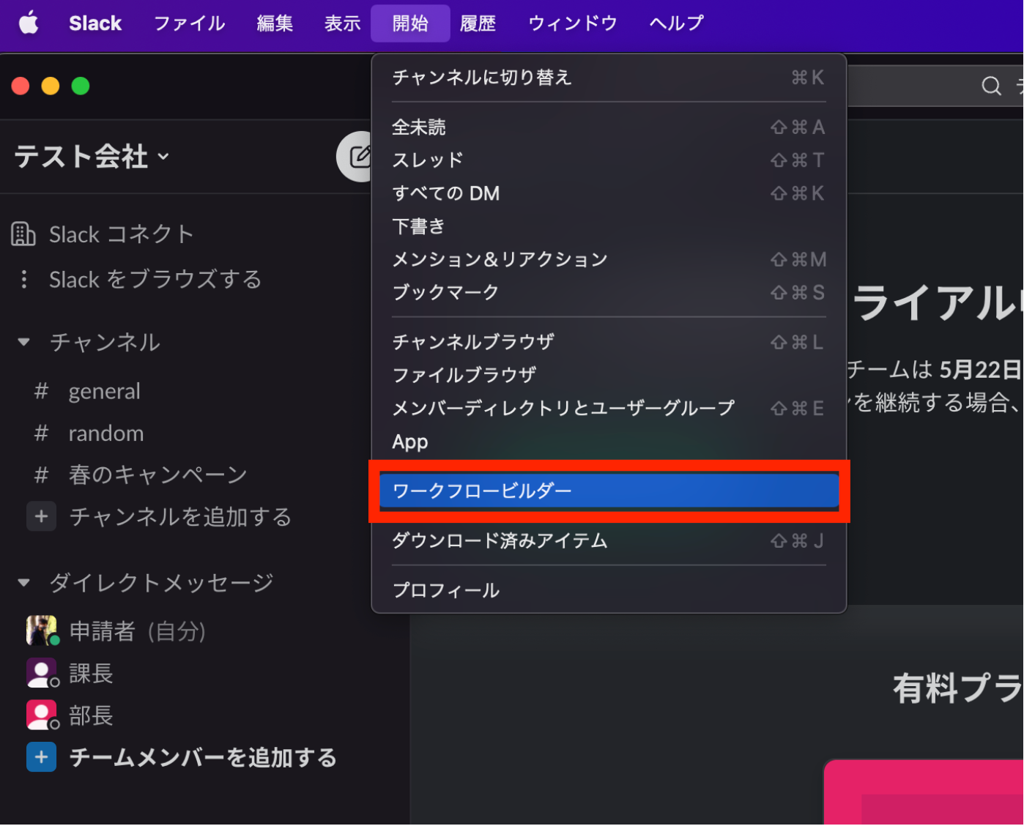The image size is (1024, 826).
Task: Choose スレッド menu entry
Action: click(609, 160)
